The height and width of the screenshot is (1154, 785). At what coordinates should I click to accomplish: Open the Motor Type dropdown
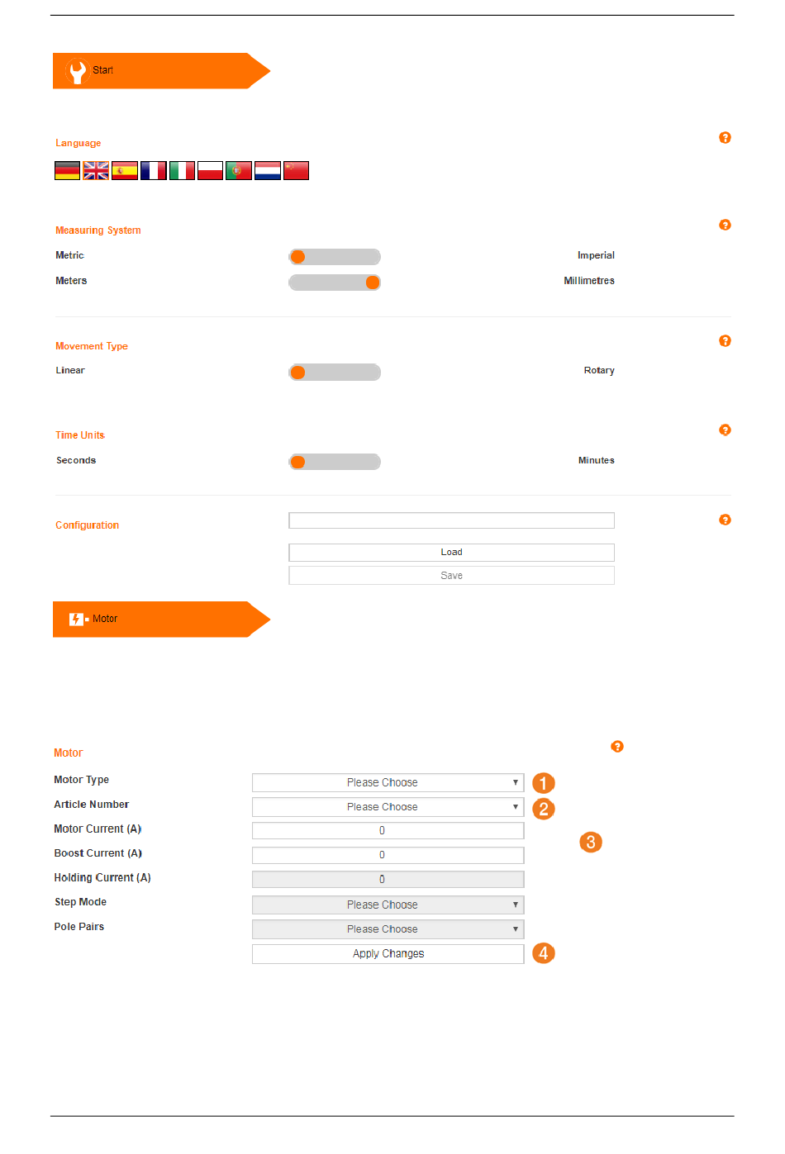click(388, 782)
